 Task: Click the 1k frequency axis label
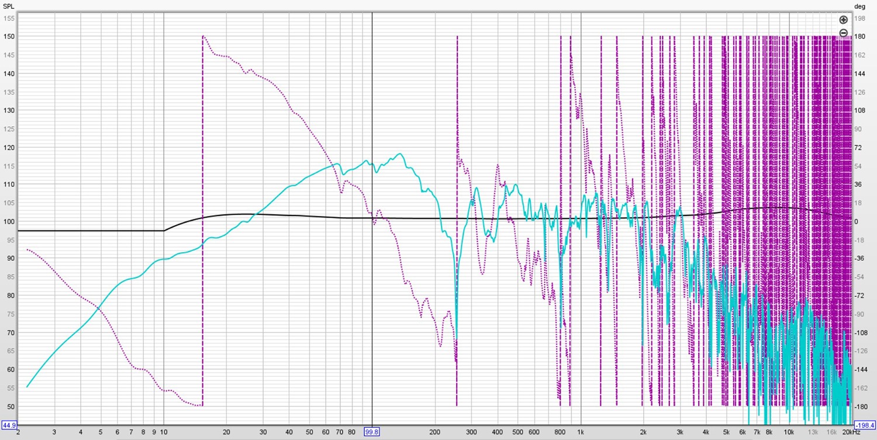click(x=581, y=432)
